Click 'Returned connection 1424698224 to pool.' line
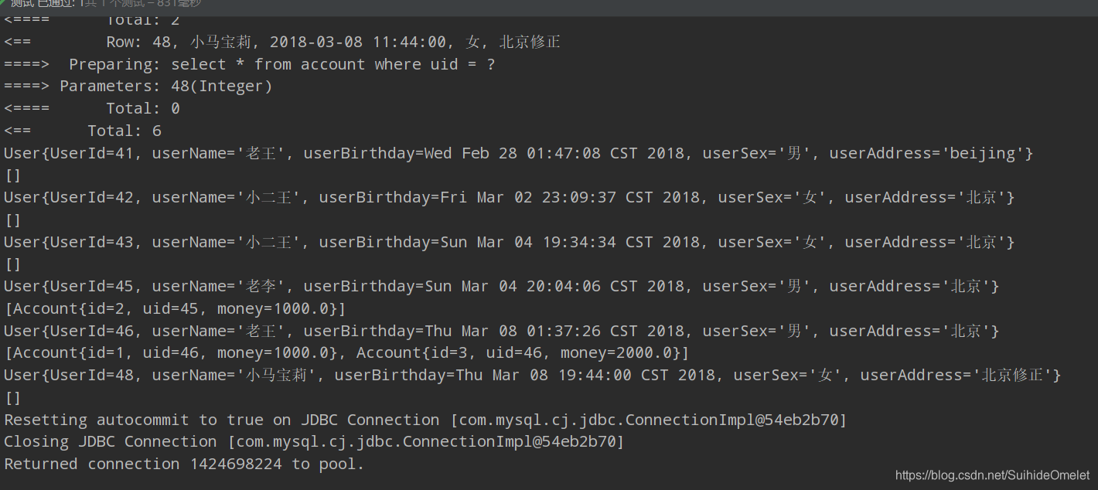Image resolution: width=1098 pixels, height=490 pixels. click(184, 464)
